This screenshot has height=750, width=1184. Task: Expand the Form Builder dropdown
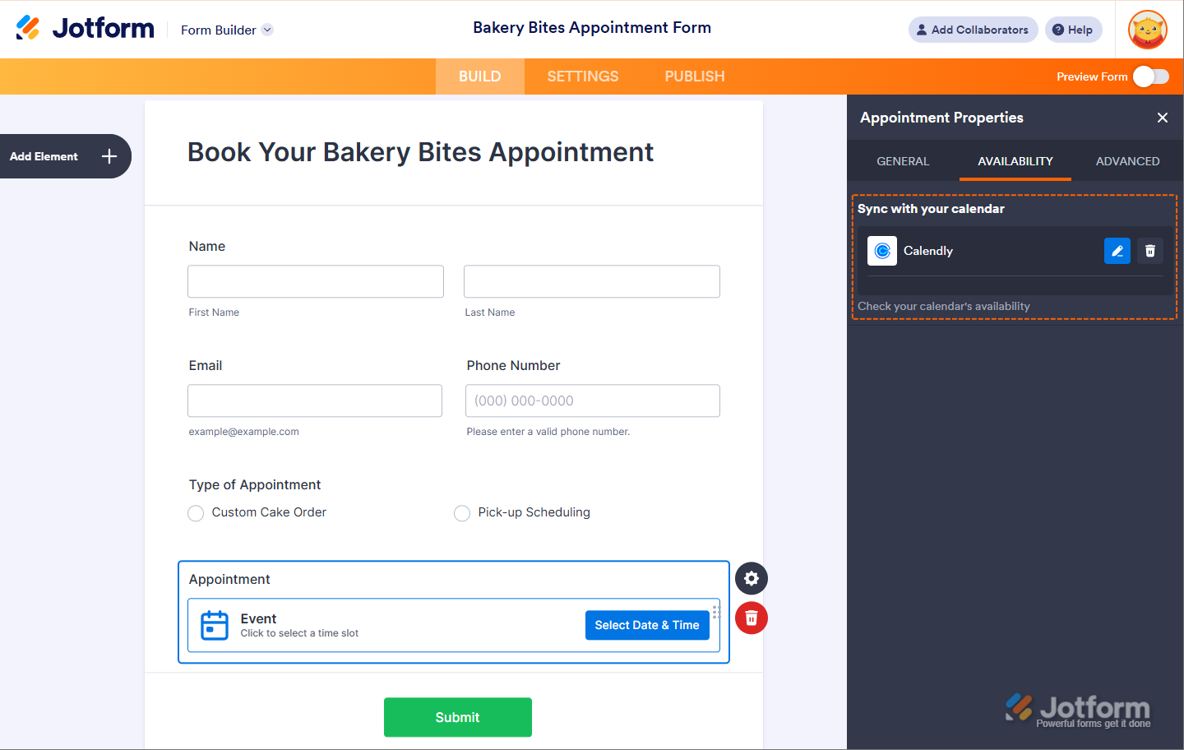point(267,30)
